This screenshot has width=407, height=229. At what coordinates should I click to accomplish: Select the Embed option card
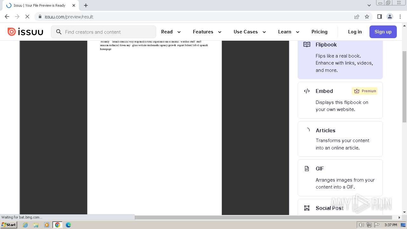click(x=340, y=100)
